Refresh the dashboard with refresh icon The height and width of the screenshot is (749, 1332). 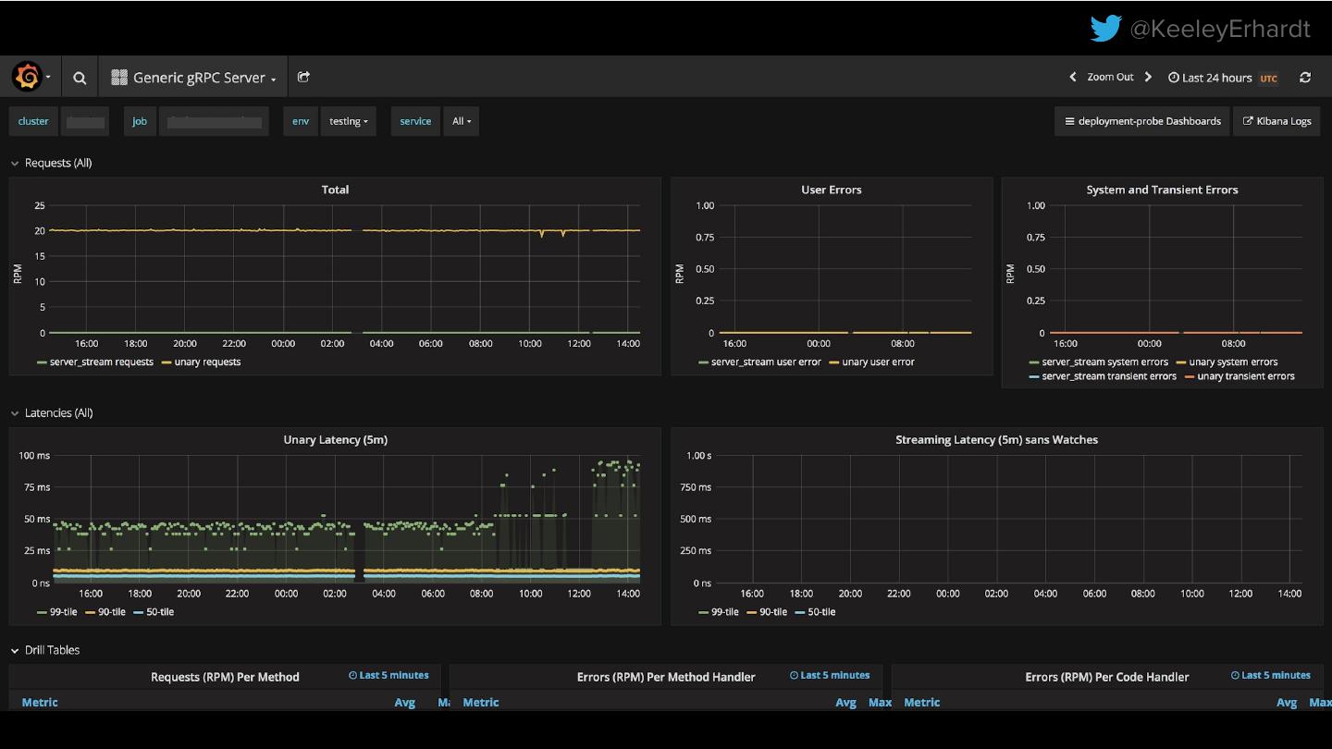point(1305,78)
